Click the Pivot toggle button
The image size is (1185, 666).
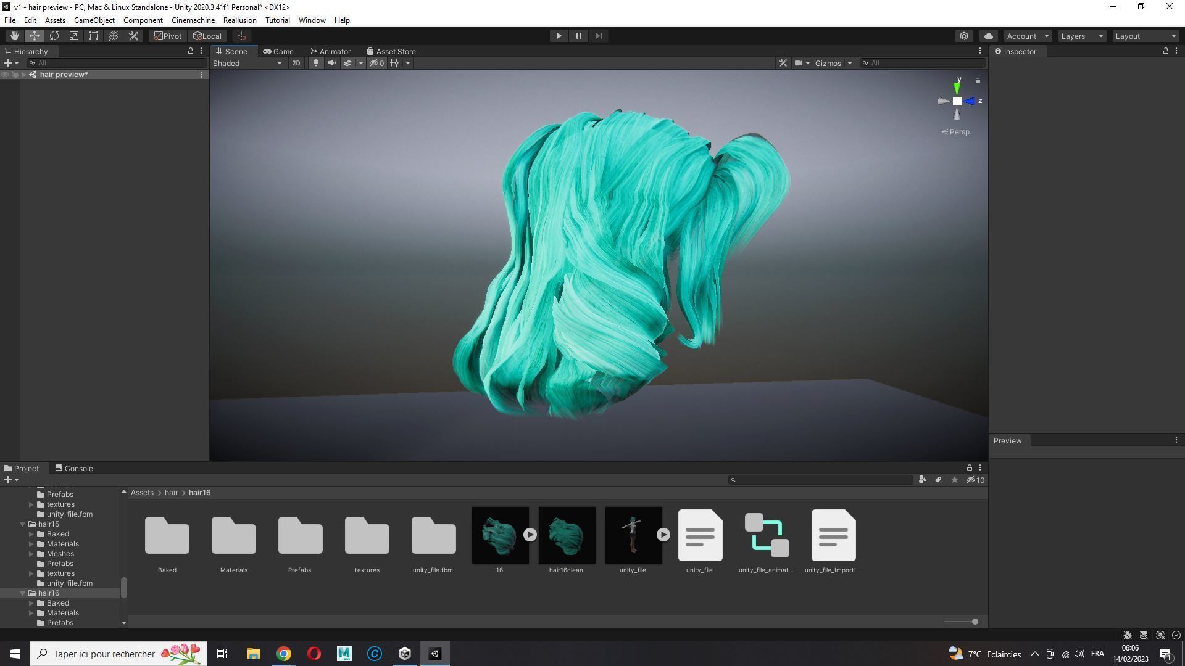(168, 36)
